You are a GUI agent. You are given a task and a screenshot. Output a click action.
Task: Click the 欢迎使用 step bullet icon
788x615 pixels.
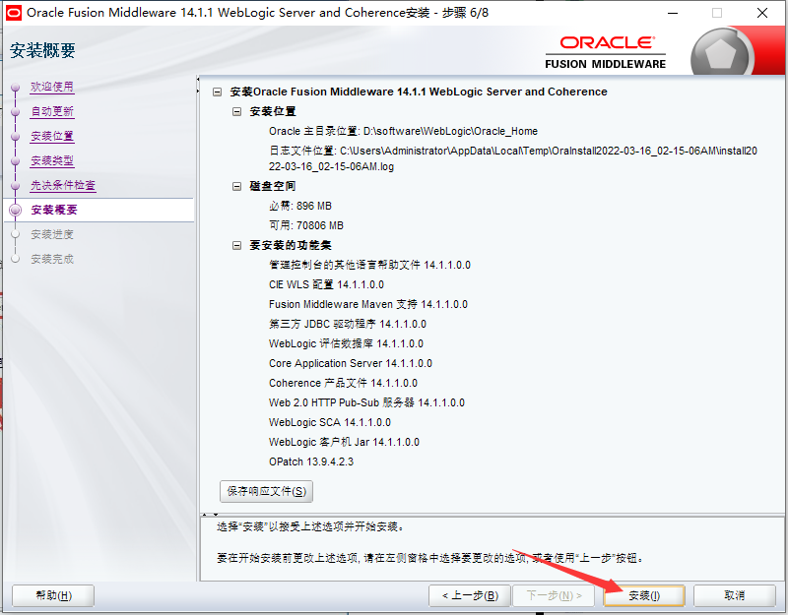[x=15, y=88]
